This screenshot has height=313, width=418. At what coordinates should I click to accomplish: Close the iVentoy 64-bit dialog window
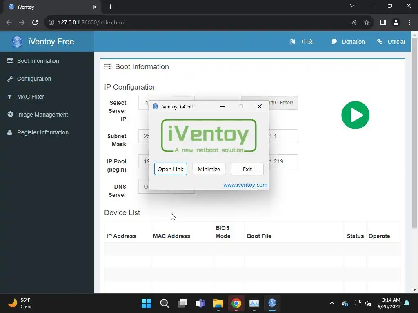pos(259,106)
